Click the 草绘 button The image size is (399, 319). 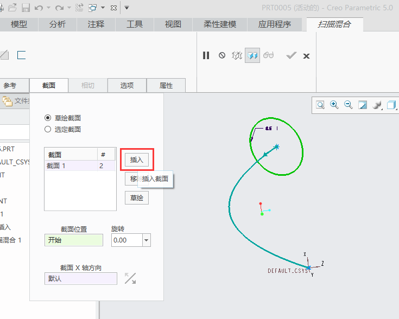pos(137,198)
